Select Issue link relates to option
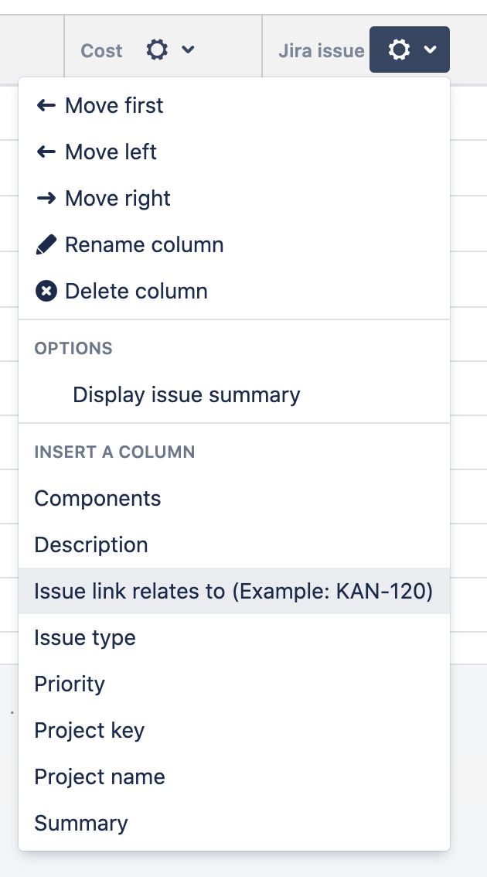The image size is (487, 877). 233,592
